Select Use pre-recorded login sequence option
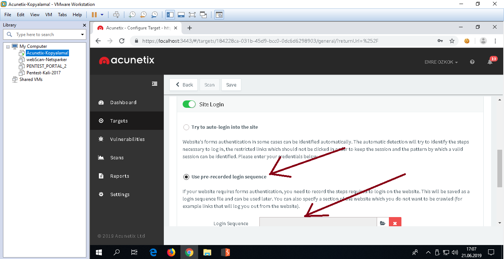 tap(186, 177)
